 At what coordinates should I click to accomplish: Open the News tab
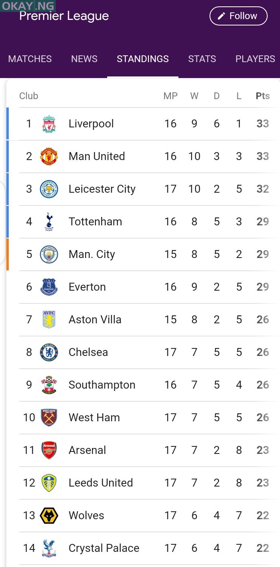(84, 59)
